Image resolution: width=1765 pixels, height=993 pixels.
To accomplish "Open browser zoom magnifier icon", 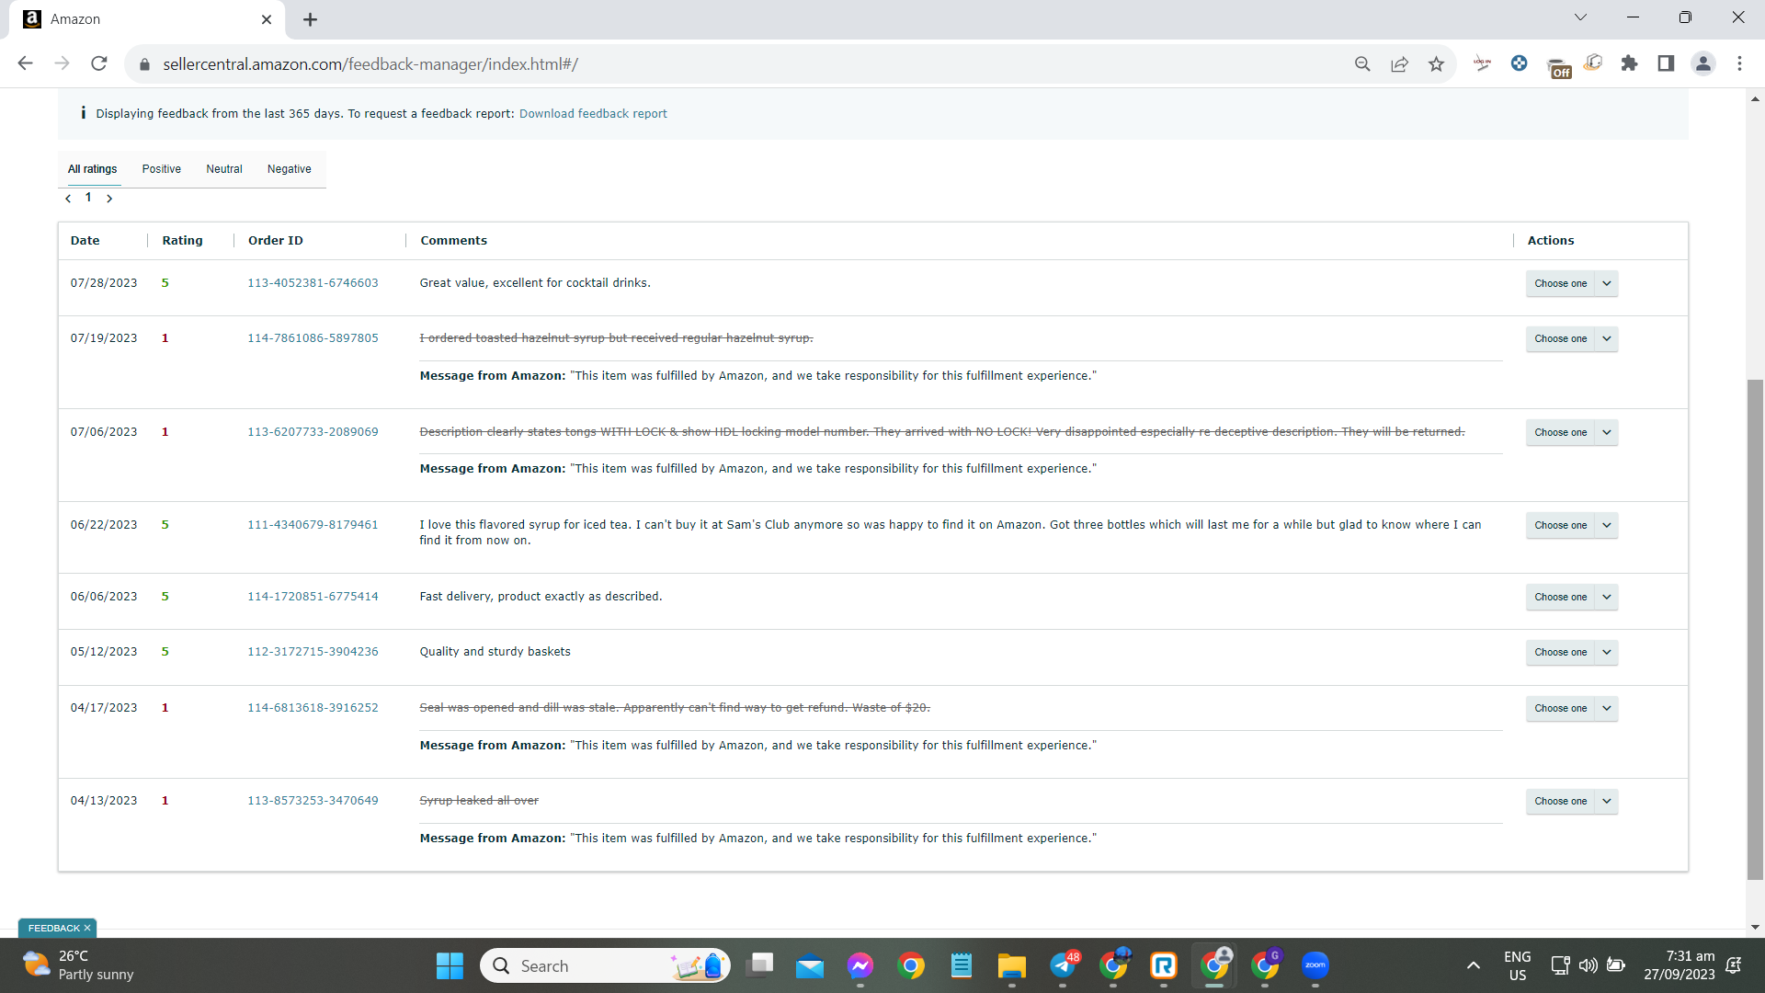I will pos(1362,63).
